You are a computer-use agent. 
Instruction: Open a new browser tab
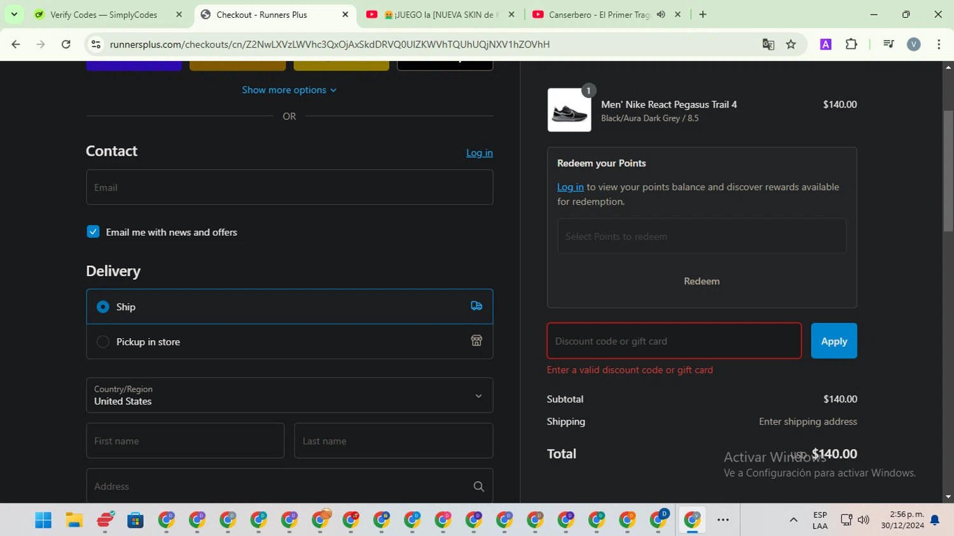703,15
